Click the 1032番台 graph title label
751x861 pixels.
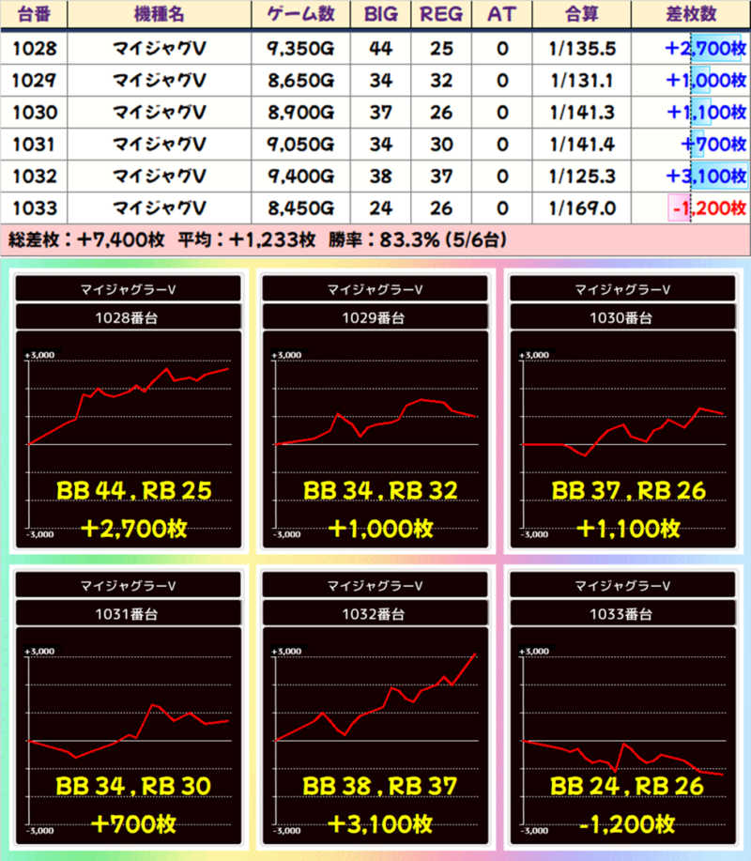pos(375,614)
